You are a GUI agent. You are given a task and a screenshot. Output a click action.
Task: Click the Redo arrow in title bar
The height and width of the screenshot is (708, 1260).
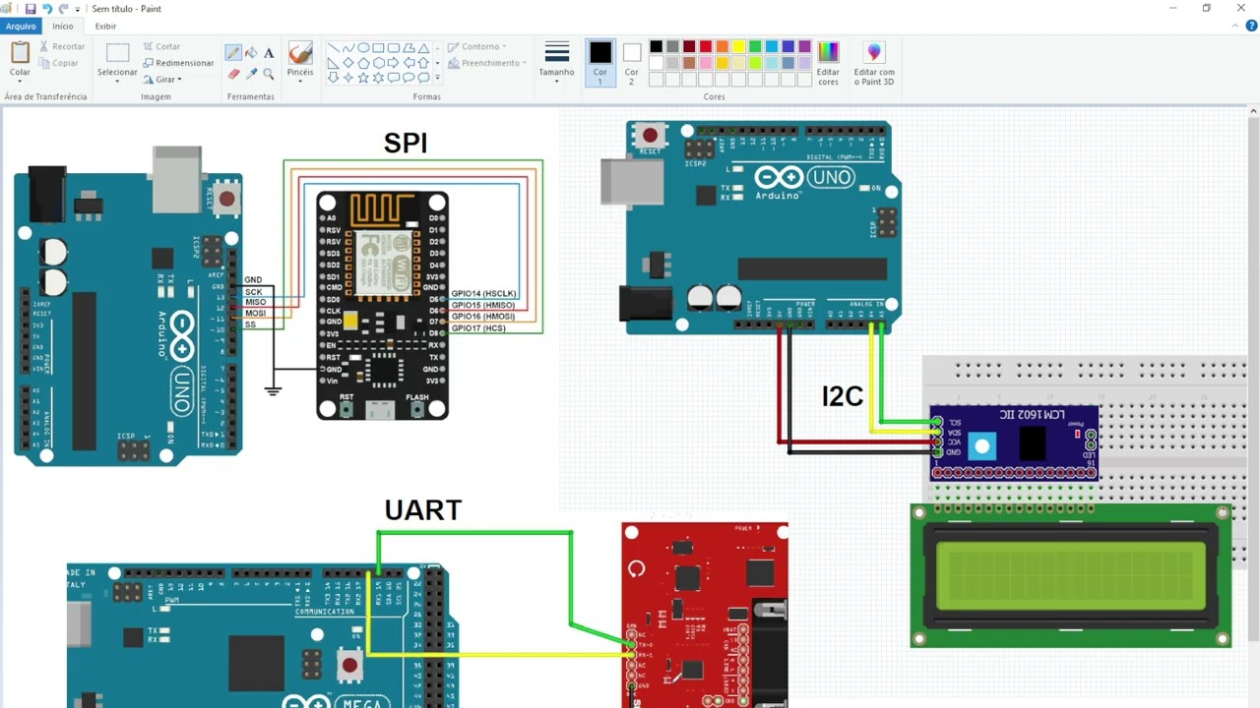click(x=63, y=9)
